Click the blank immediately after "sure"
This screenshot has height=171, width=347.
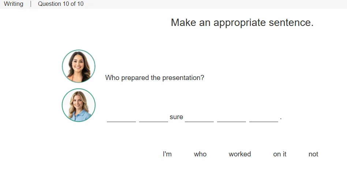click(199, 118)
